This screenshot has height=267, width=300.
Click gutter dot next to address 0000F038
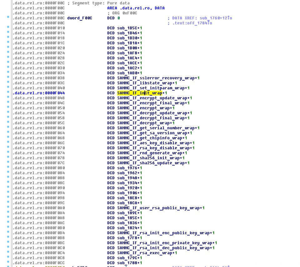(x=8, y=78)
